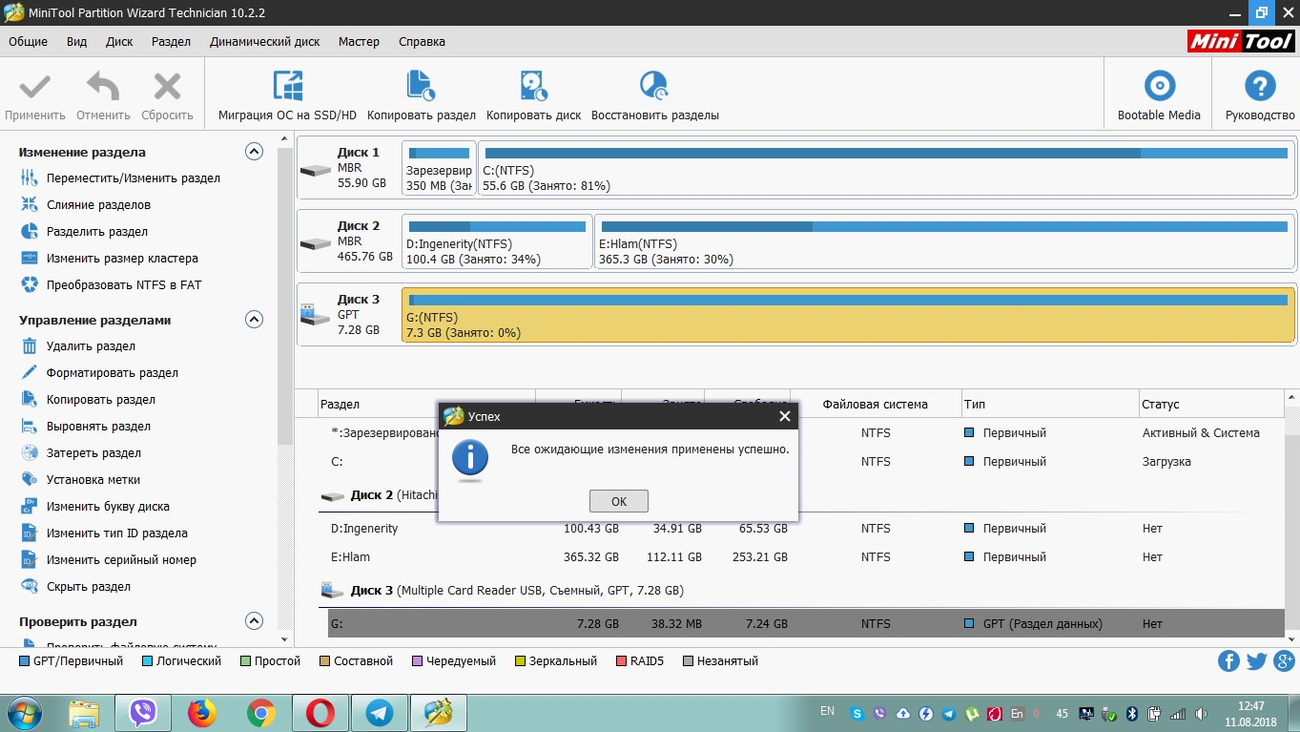Select E:Hlam partition in disk map
The height and width of the screenshot is (732, 1300).
945,242
